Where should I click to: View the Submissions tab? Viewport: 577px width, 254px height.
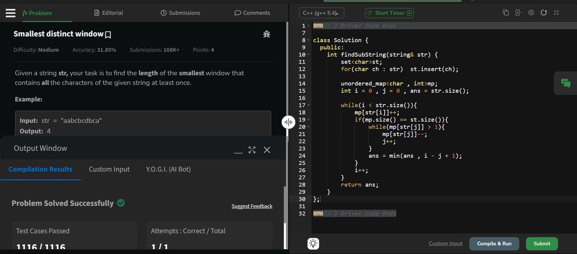pos(180,13)
